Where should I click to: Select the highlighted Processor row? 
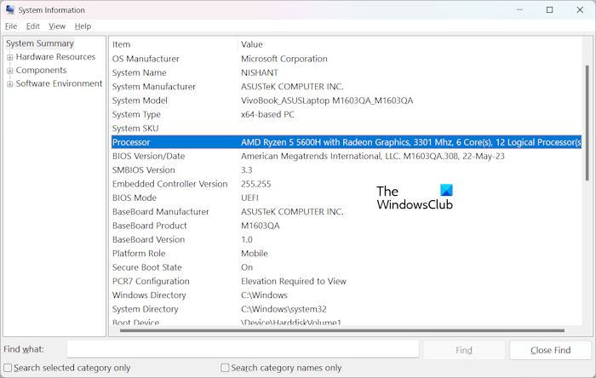(347, 142)
